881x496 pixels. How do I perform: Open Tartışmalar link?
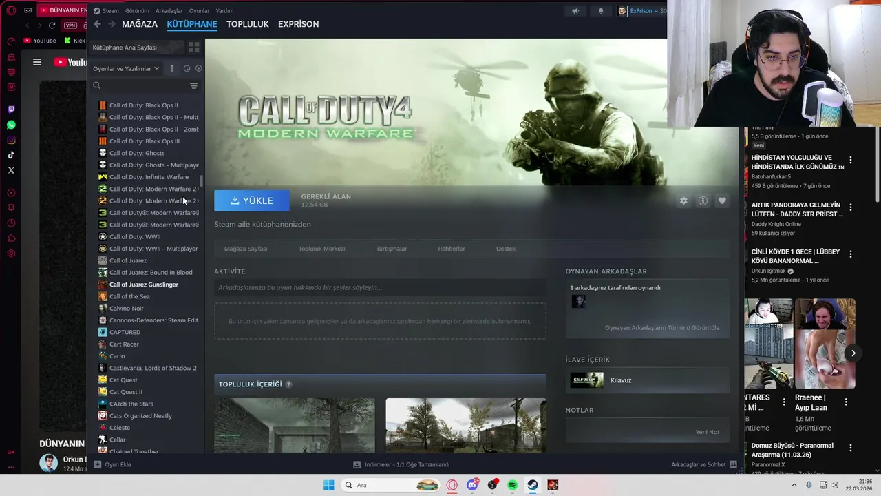392,249
